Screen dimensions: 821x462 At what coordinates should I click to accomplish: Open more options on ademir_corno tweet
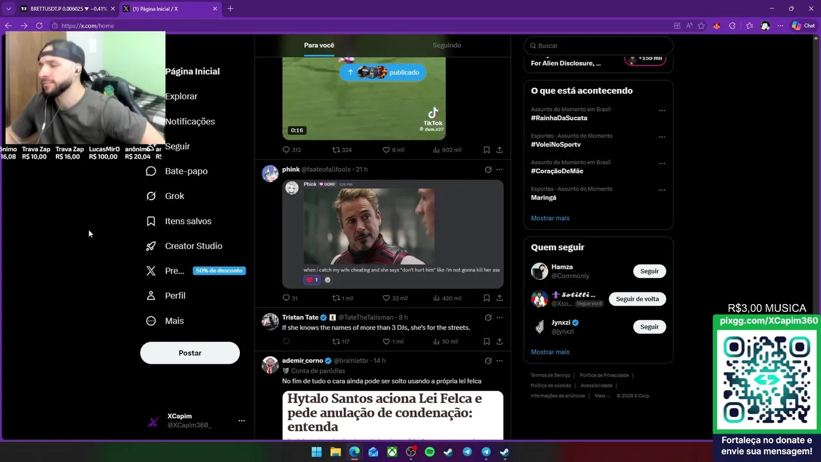coord(500,361)
